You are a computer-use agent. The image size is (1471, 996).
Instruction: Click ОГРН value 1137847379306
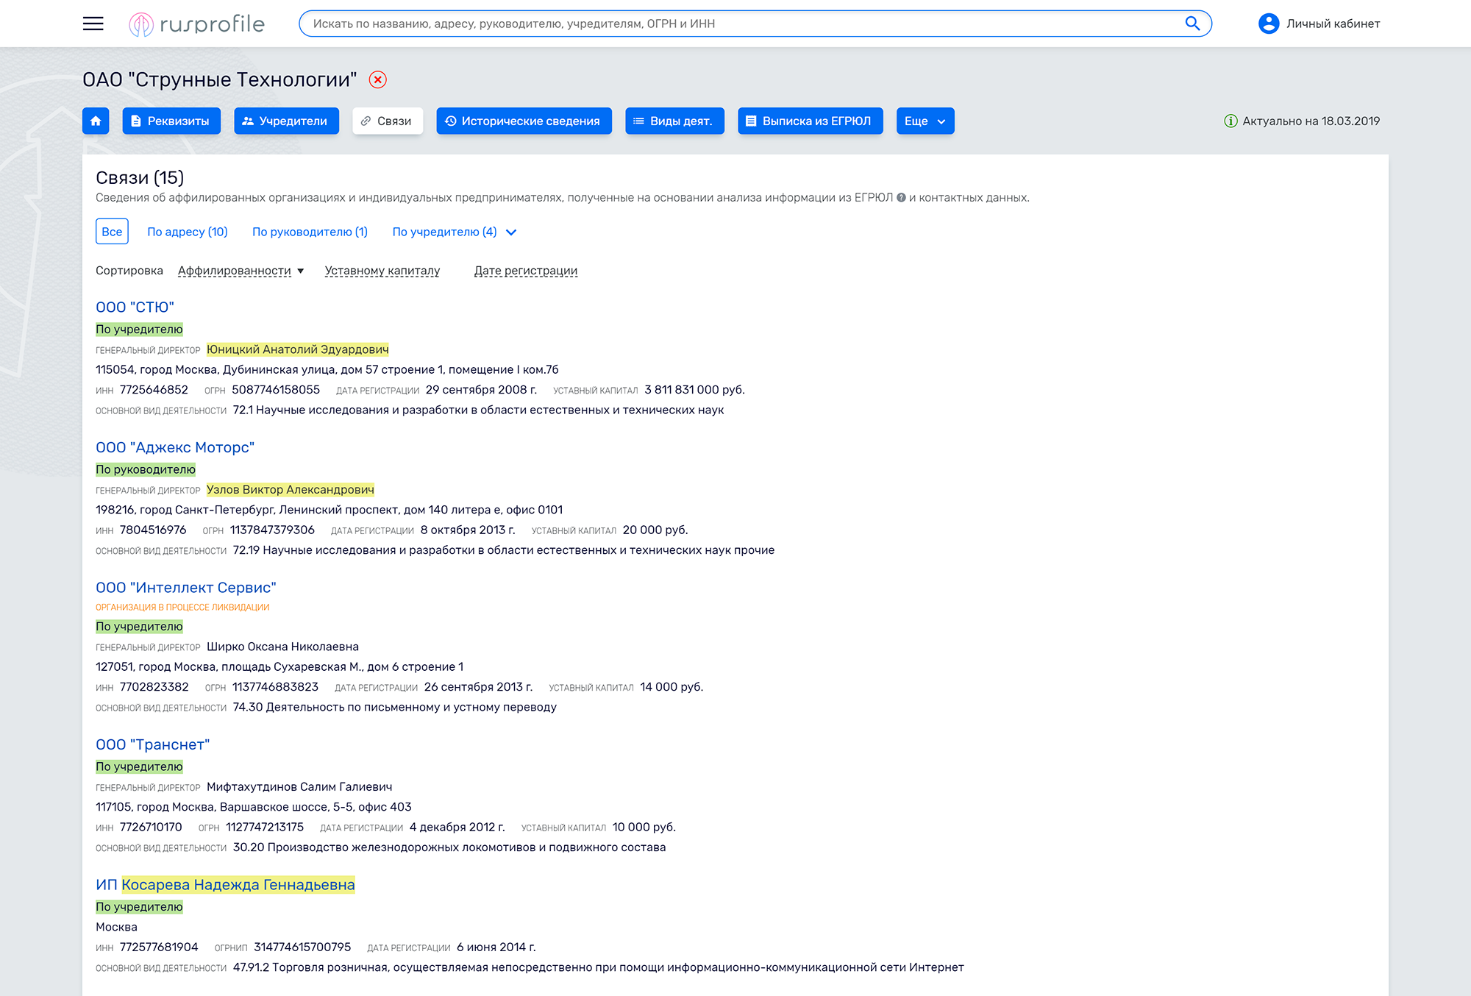pyautogui.click(x=272, y=530)
